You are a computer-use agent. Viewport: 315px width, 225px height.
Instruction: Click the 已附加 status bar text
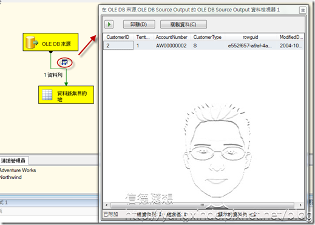(x=110, y=214)
